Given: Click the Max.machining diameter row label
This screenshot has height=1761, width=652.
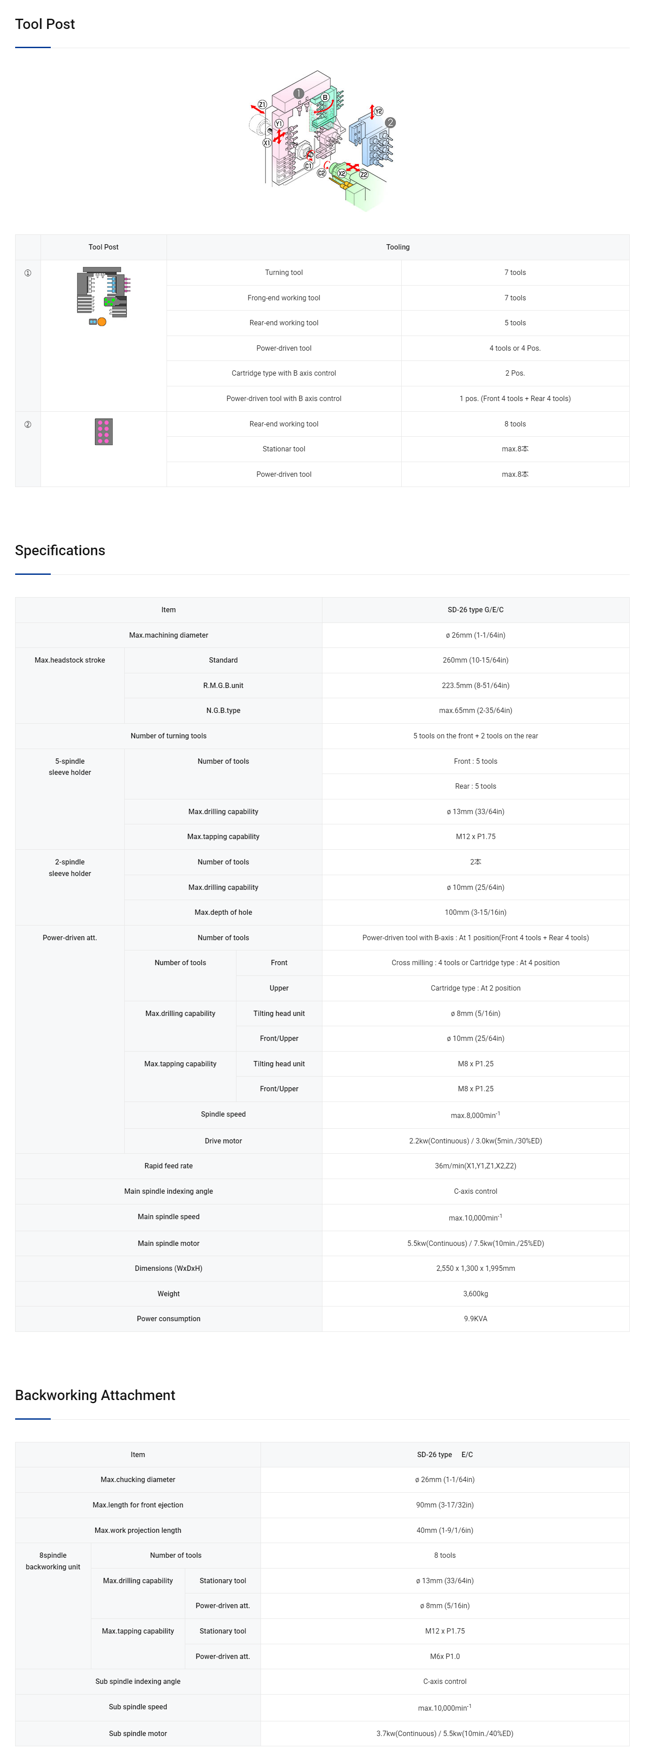Looking at the screenshot, I should (169, 635).
